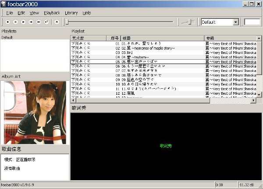Screen dimensions: 263x189
Task: Open the Library menu
Action: point(71,13)
